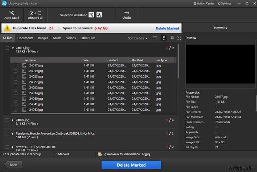Expand results to full-screen view icon
Screen dimensions: 257x172
[x=179, y=38]
